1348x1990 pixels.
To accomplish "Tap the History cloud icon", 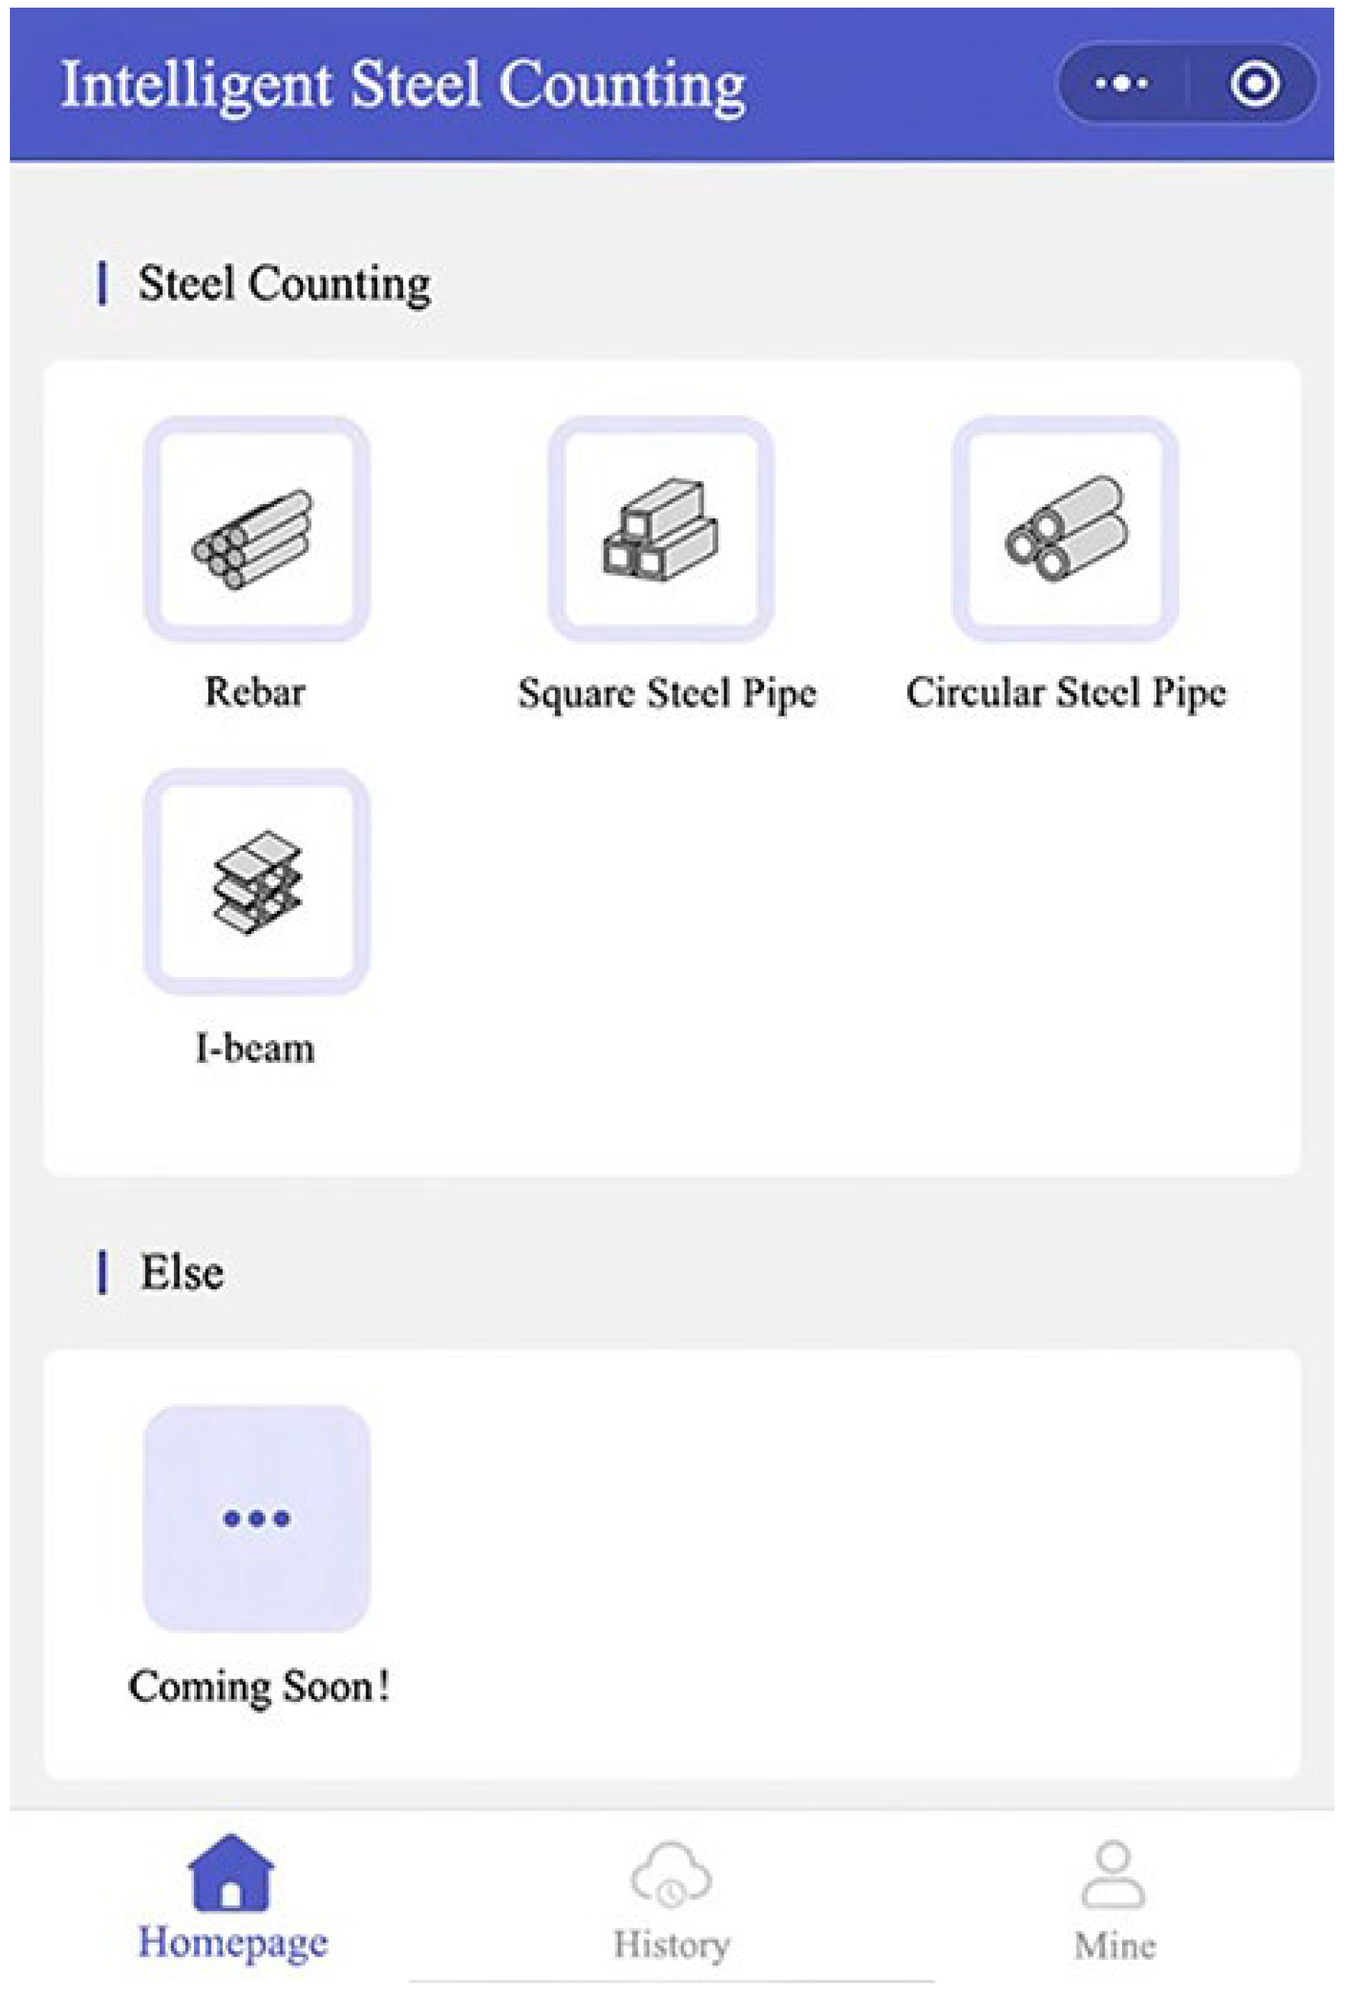I will 671,1875.
